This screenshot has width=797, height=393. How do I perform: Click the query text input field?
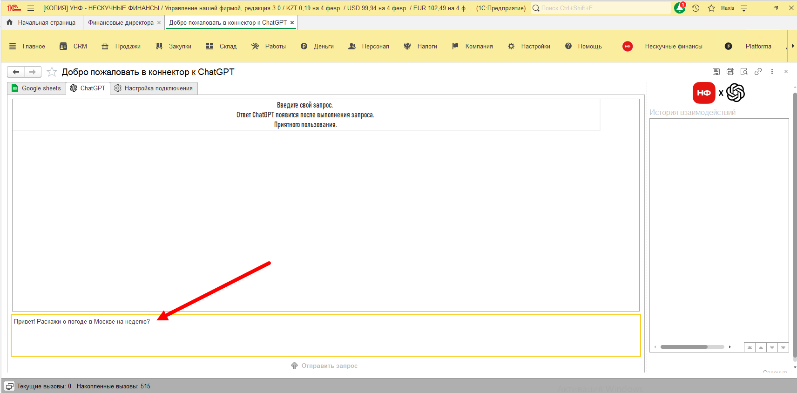pyautogui.click(x=326, y=335)
